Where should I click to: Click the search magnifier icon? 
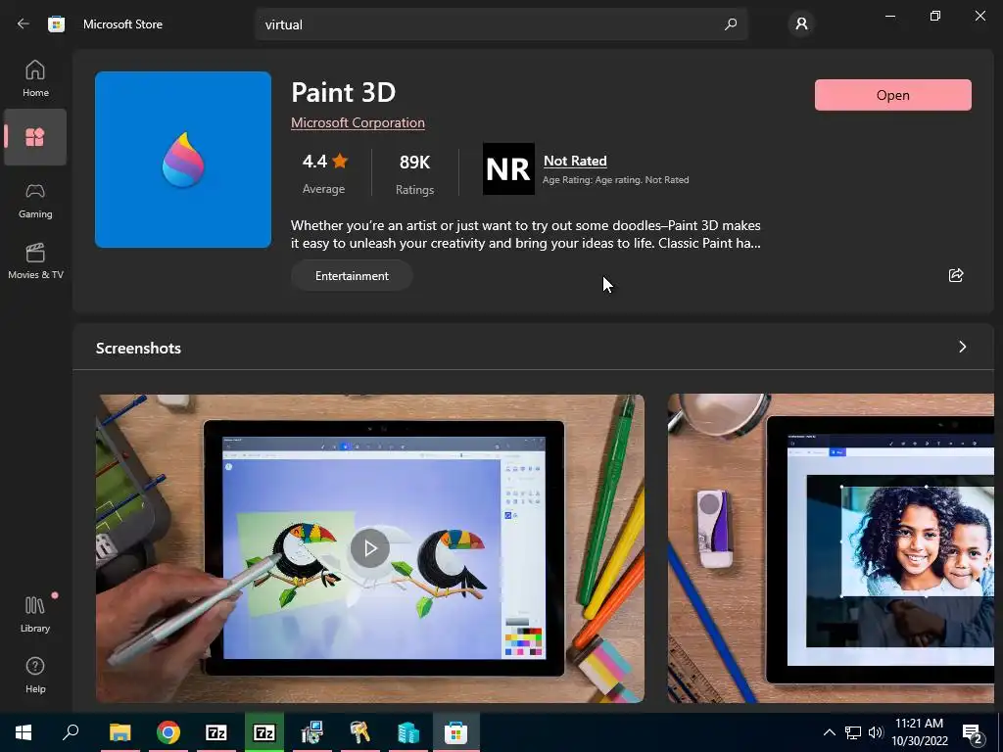point(731,24)
